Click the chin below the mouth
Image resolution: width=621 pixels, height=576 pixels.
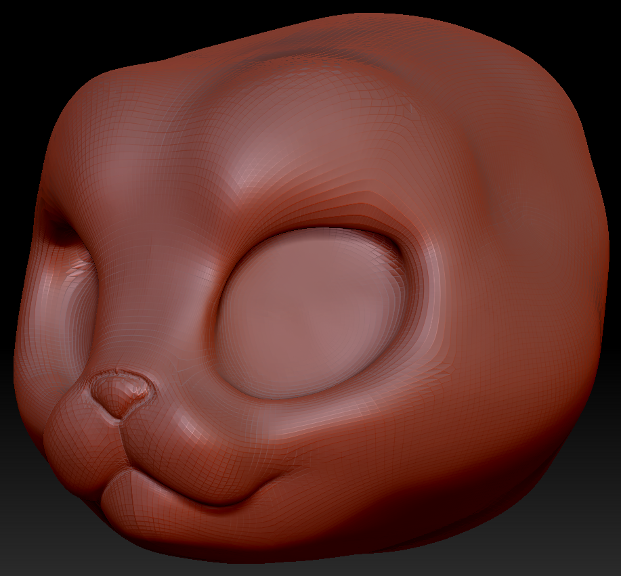tap(176, 535)
